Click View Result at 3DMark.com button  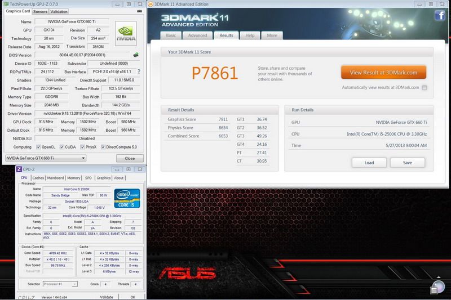tap(383, 73)
